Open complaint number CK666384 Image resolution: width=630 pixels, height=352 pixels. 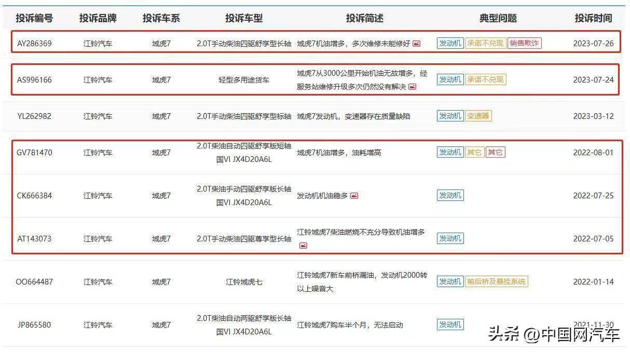(x=34, y=196)
